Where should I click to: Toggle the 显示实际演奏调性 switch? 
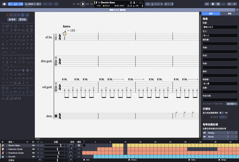pyautogui.click(x=221, y=112)
